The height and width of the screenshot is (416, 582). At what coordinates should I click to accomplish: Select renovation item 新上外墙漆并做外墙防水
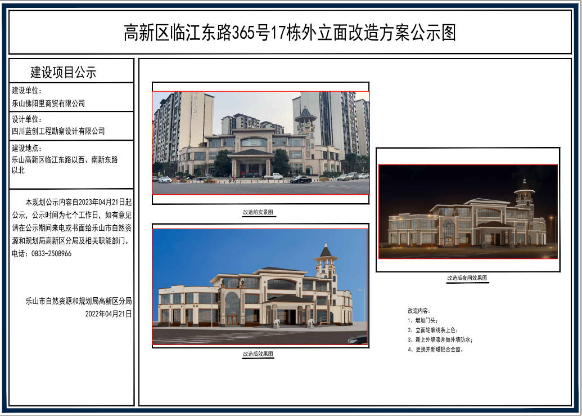(440, 340)
